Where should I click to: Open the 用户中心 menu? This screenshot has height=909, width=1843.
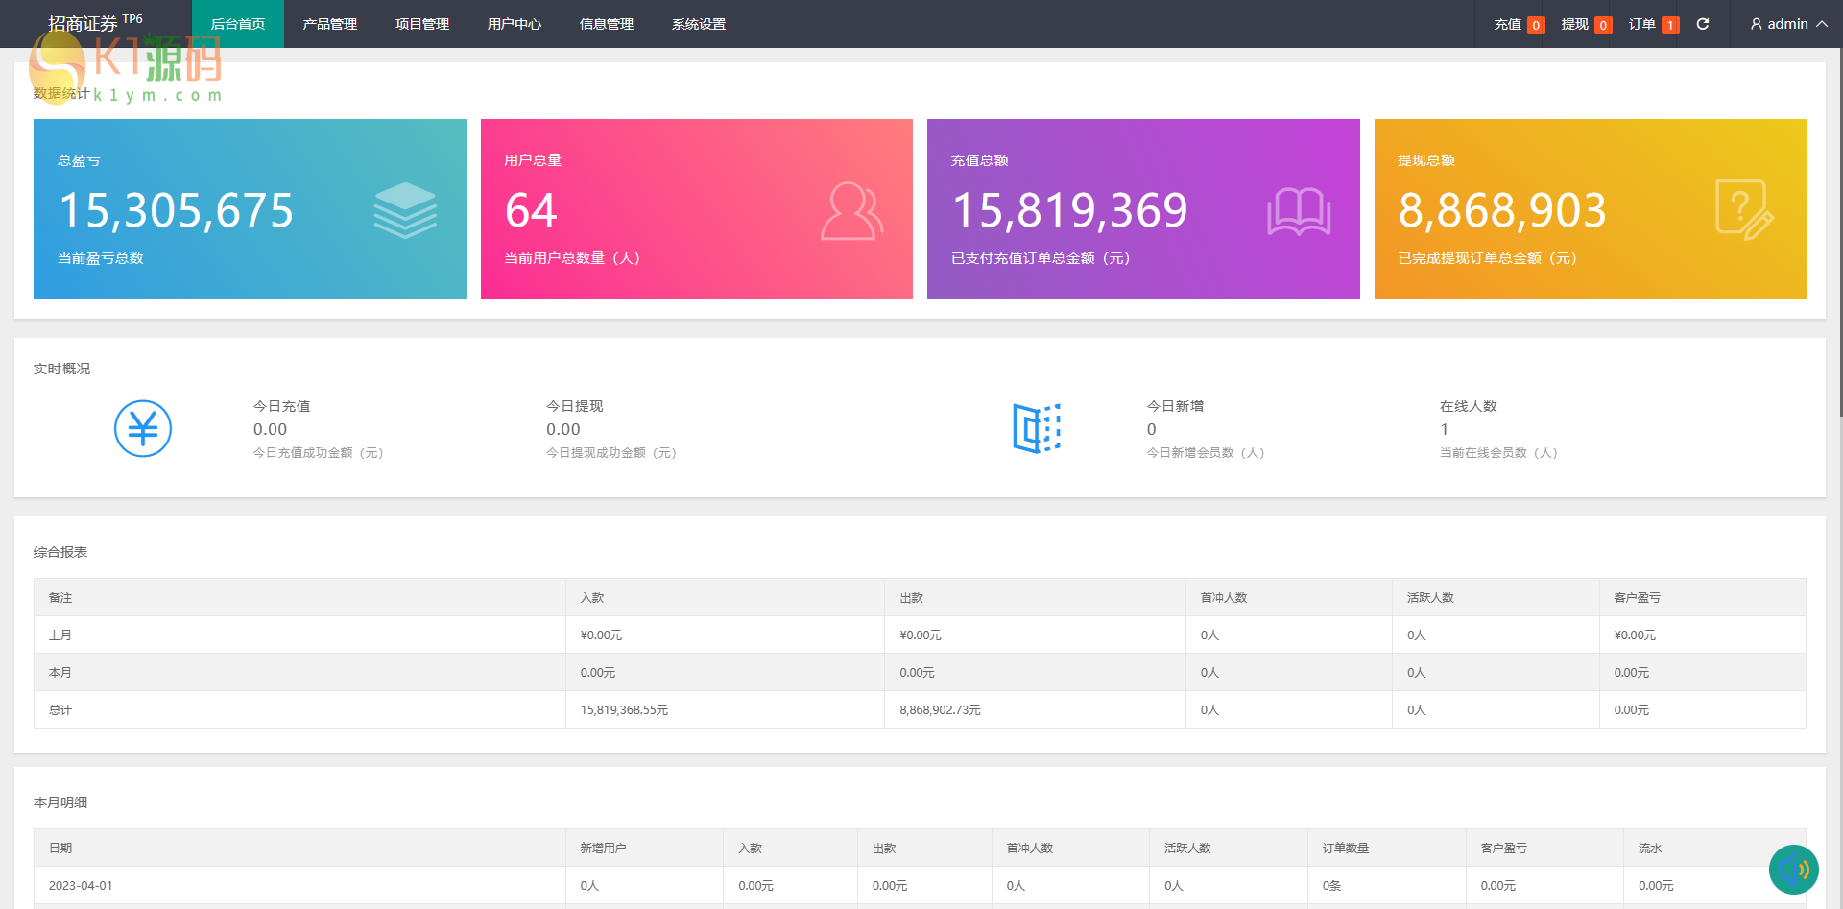point(515,24)
